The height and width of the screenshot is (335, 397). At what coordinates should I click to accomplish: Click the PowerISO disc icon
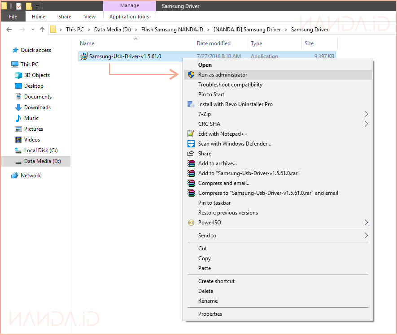tap(191, 223)
